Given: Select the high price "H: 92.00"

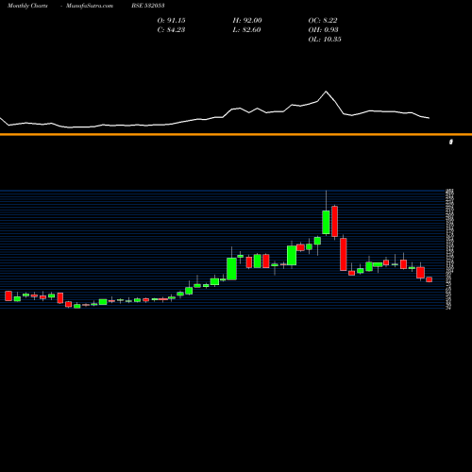Looking at the screenshot, I should click(x=247, y=21).
